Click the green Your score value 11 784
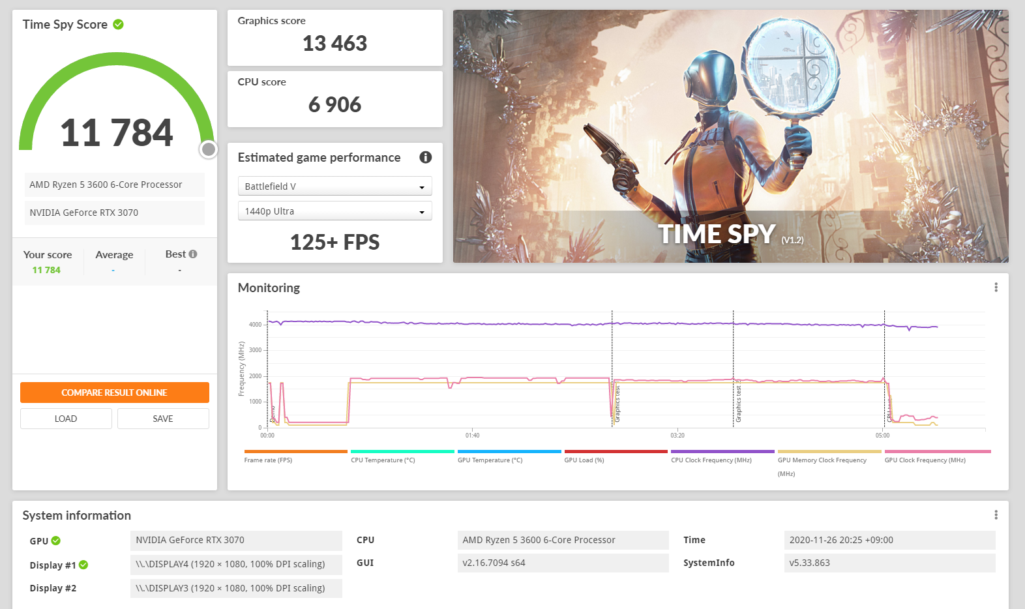The width and height of the screenshot is (1025, 609). click(x=46, y=270)
